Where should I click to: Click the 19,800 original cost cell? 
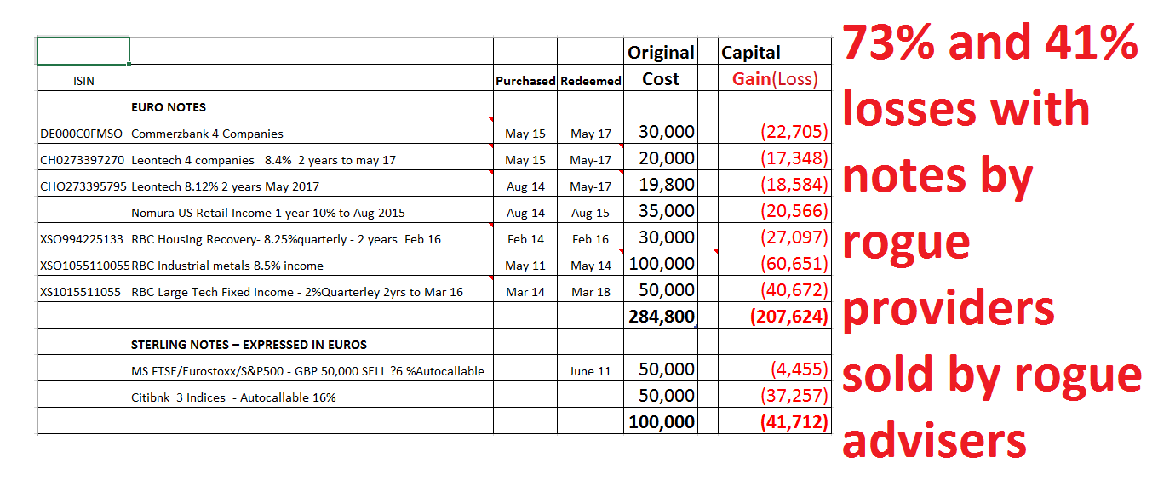(661, 185)
